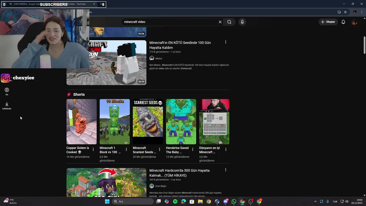Screen dimensions: 366x206
Task: Open Task View on the taskbar
Action: tap(159, 201)
